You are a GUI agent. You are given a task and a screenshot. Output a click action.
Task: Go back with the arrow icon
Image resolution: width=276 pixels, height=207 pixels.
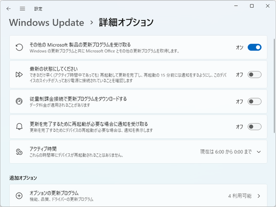tap(9, 9)
